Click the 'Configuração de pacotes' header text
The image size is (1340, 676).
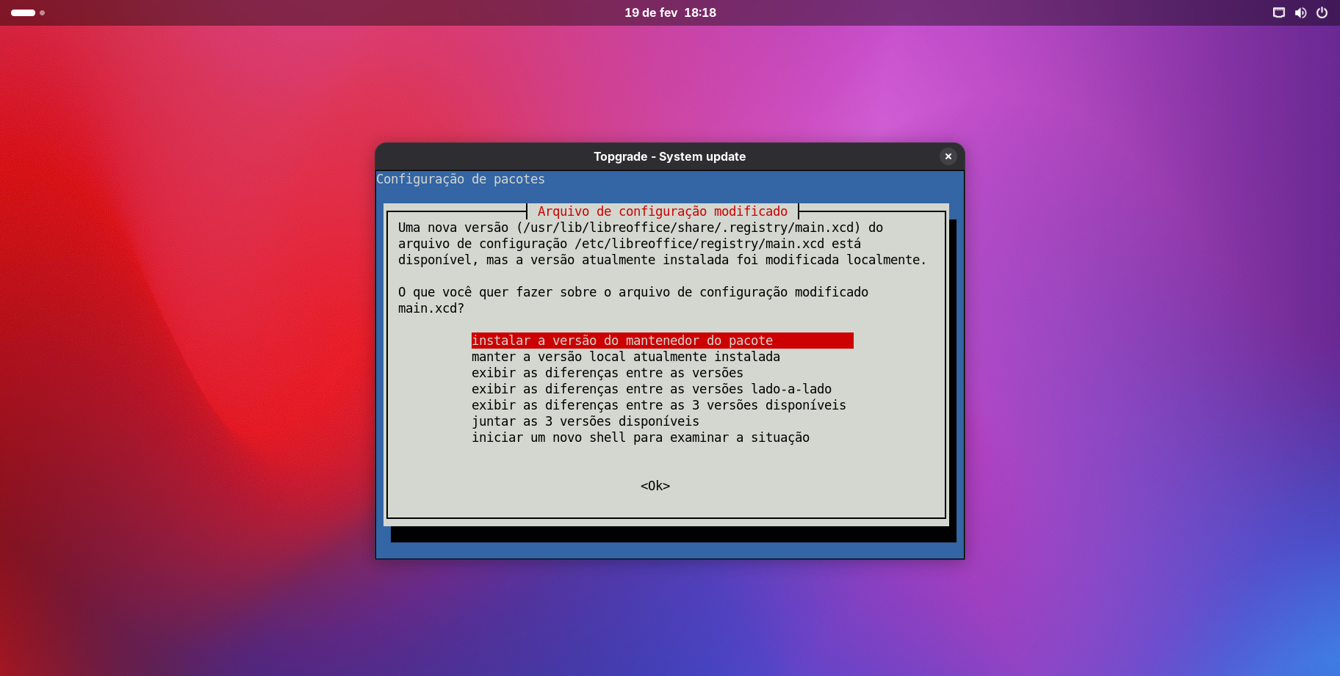(x=461, y=179)
